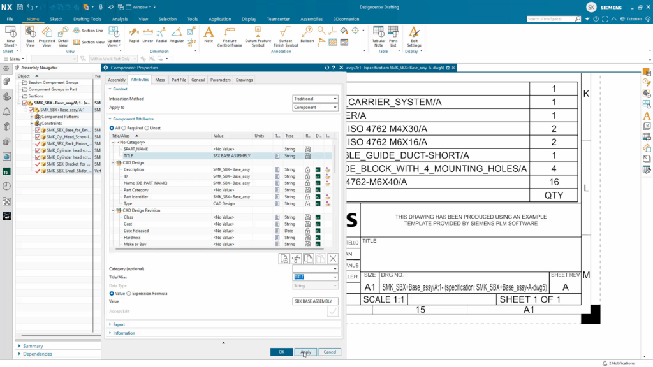Click the new attribute icon
653x367 pixels.
tap(284, 259)
